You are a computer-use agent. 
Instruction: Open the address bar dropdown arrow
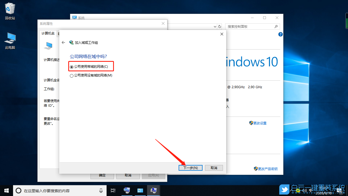point(215,26)
